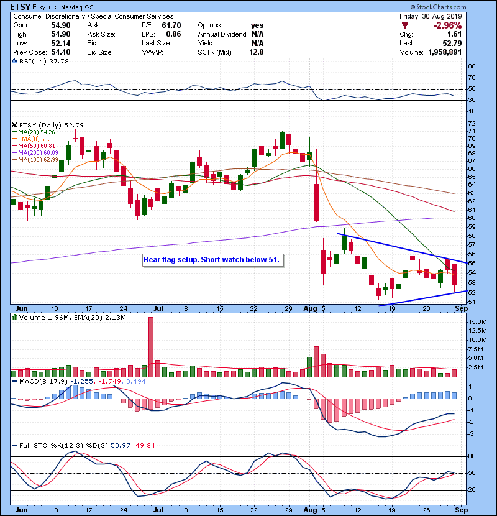The height and width of the screenshot is (516, 497).
Task: Click the candlestick icon beside ETSY (Daily)
Action: click(x=14, y=126)
